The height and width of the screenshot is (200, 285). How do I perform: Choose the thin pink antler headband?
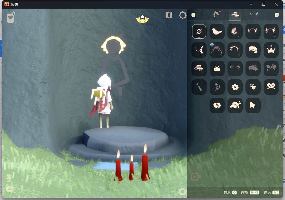pos(253,32)
